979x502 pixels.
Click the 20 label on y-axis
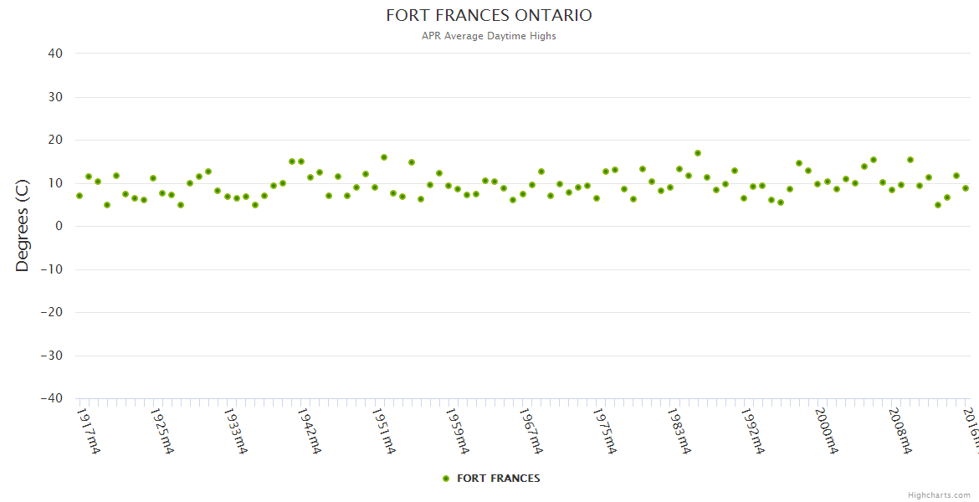coord(55,140)
